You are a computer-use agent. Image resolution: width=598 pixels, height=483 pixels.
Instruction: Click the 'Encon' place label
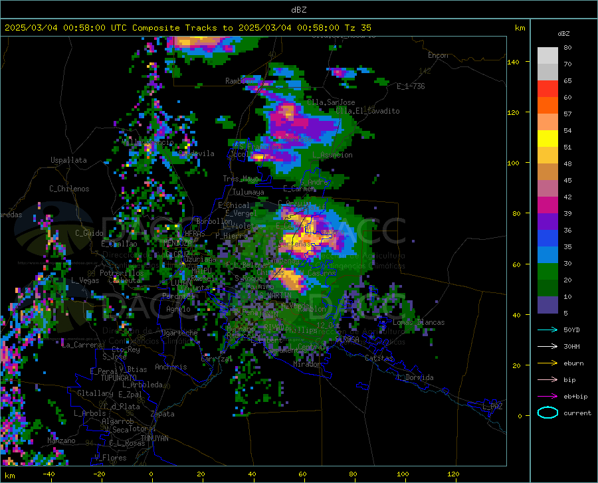438,55
